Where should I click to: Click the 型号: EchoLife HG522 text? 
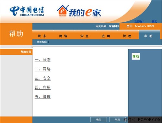tap(141, 26)
